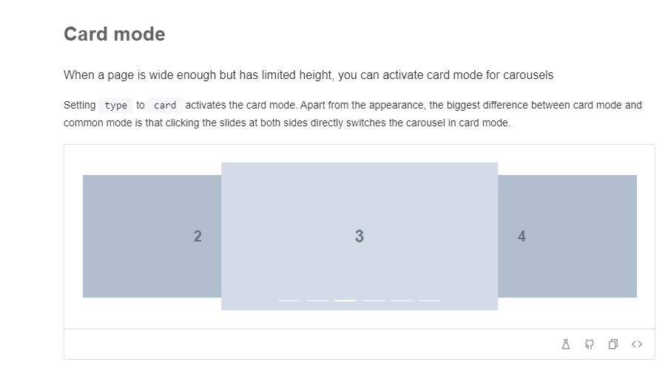
Task: Jump to slide four via indicator
Action: coord(374,300)
